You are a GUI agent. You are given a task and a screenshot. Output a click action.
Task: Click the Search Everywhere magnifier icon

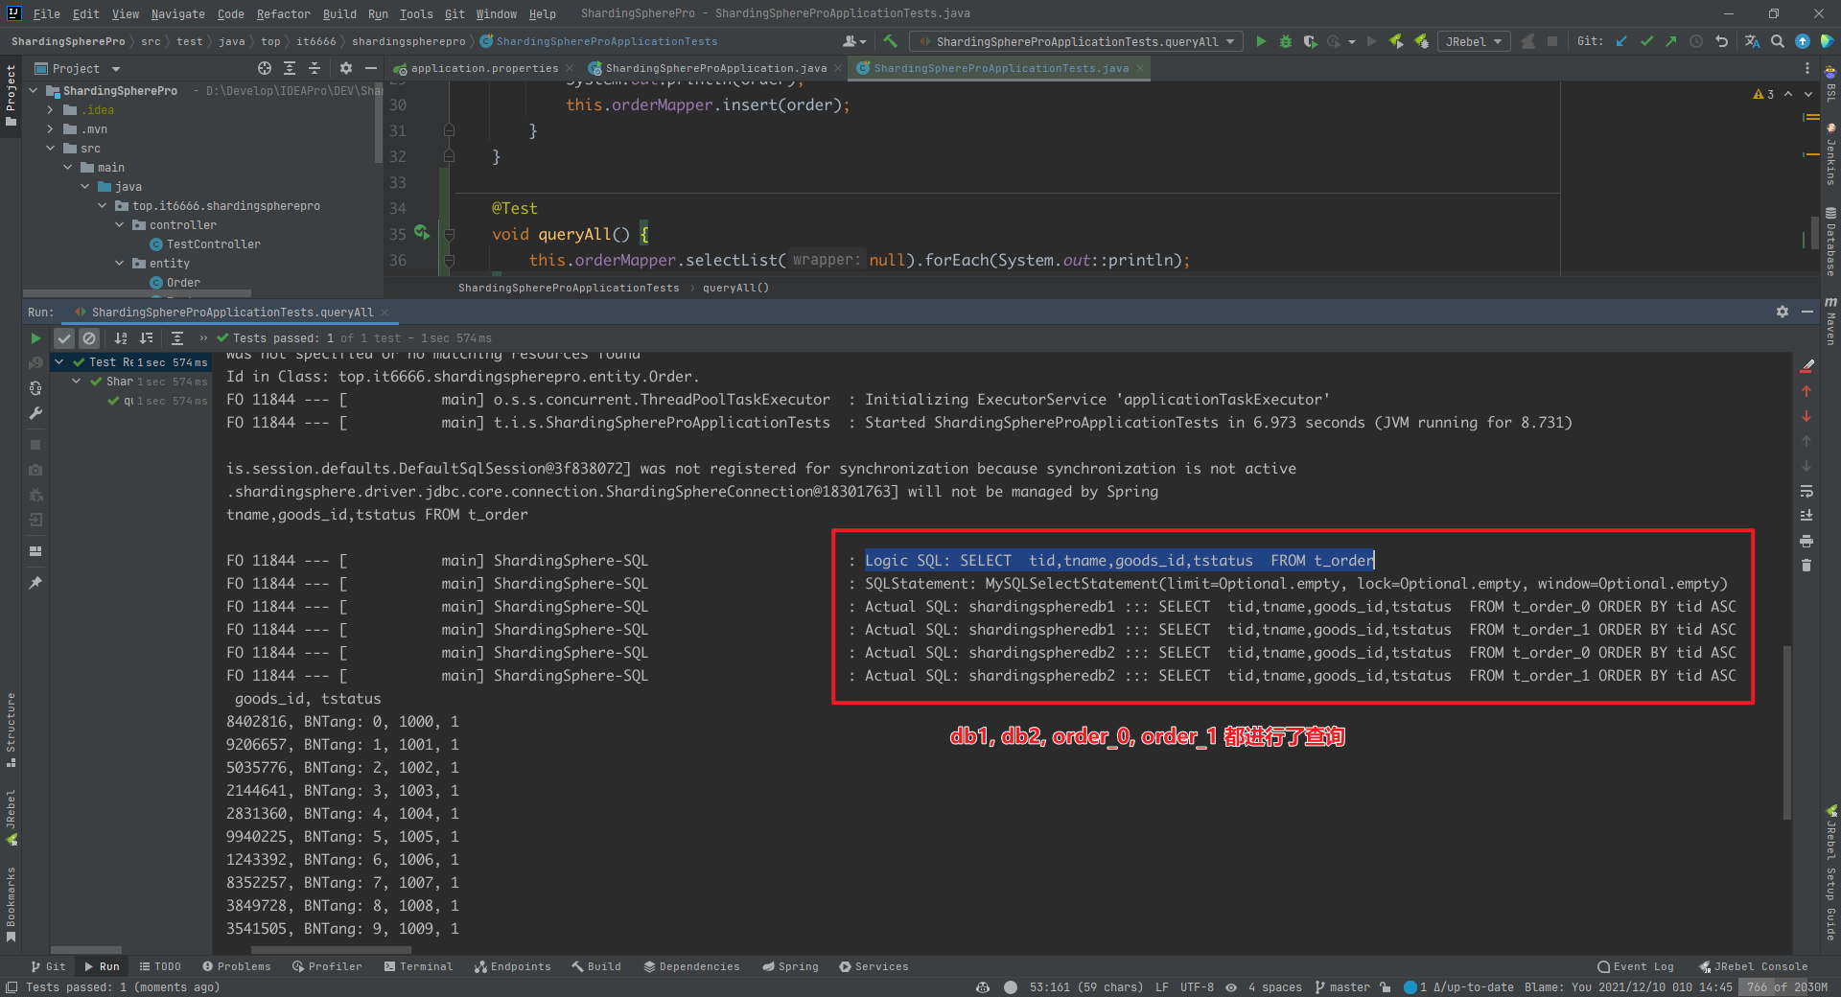click(1778, 41)
